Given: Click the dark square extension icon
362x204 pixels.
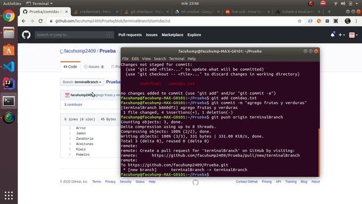Looking at the screenshot, I should click(x=327, y=21).
